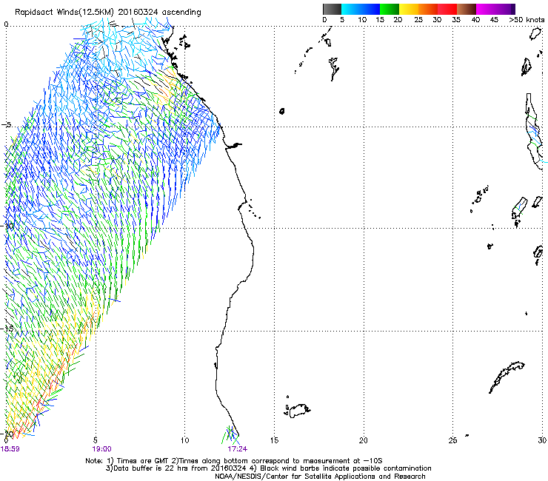Click the longitude '15' axis label
Screen dimensions: 548x481
[x=274, y=440]
